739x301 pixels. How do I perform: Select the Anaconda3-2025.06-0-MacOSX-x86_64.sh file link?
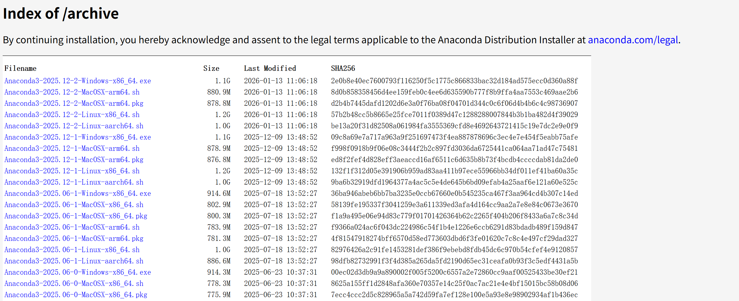(74, 284)
